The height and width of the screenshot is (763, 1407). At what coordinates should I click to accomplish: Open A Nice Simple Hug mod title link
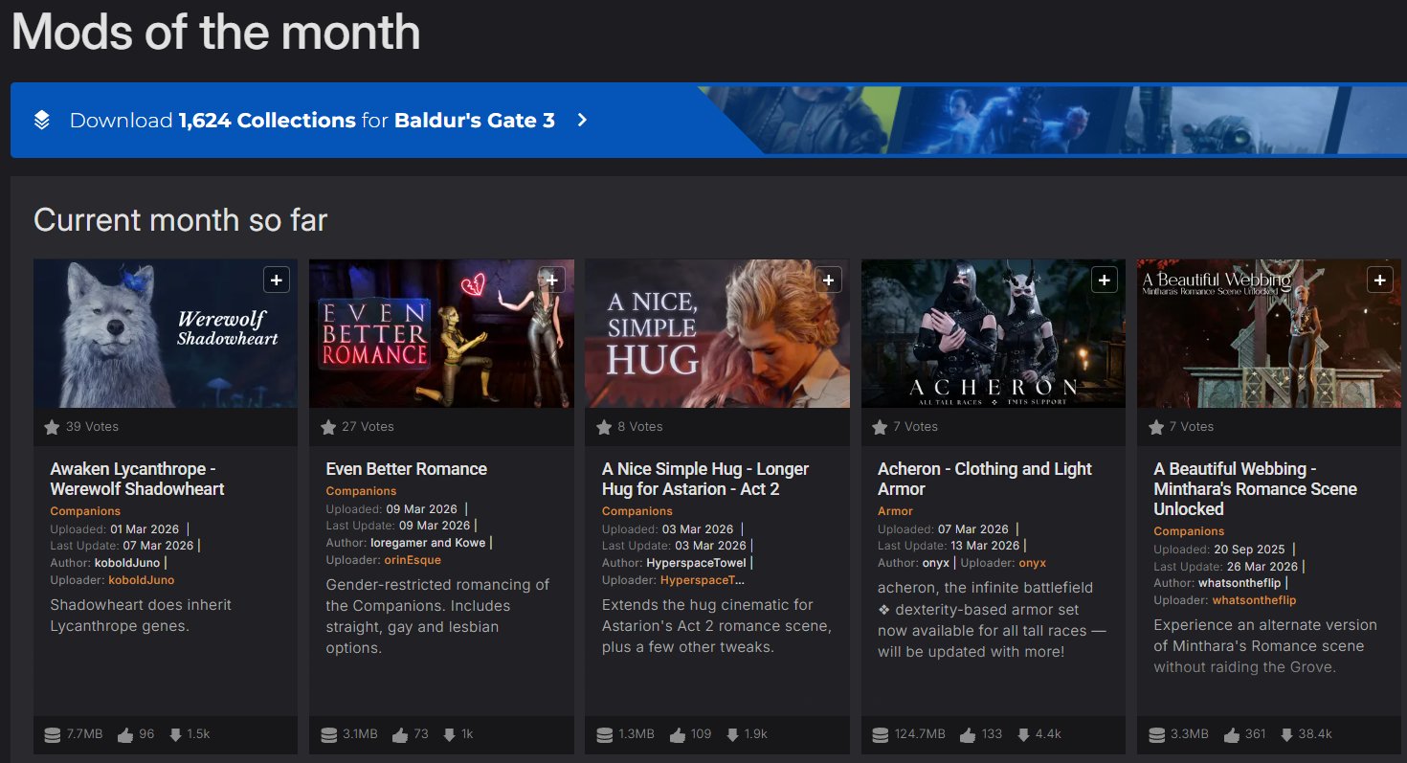point(705,479)
